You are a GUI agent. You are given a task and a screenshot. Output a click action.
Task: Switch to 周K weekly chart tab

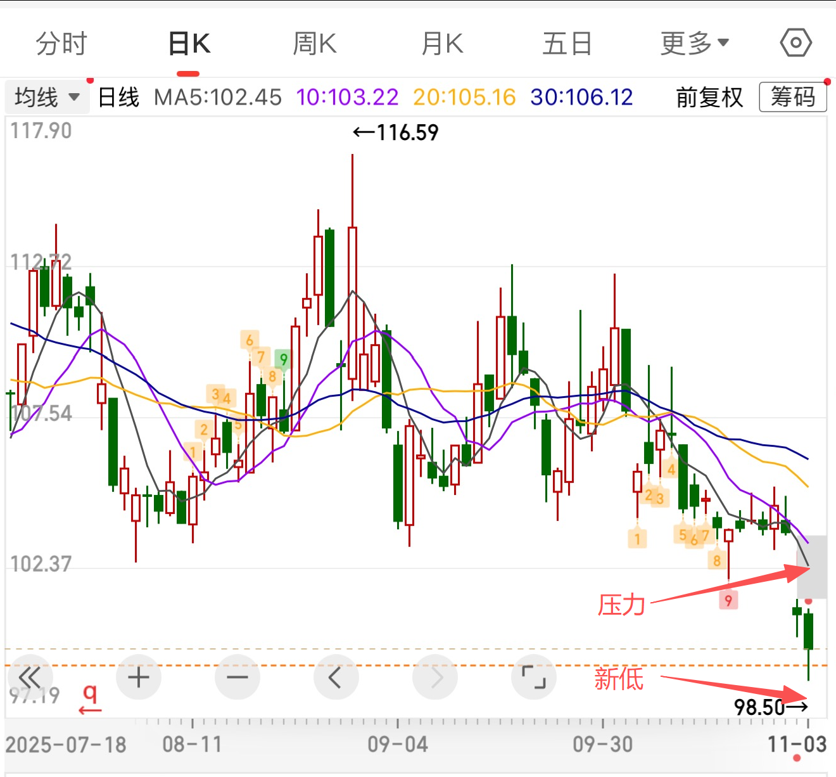pos(315,44)
